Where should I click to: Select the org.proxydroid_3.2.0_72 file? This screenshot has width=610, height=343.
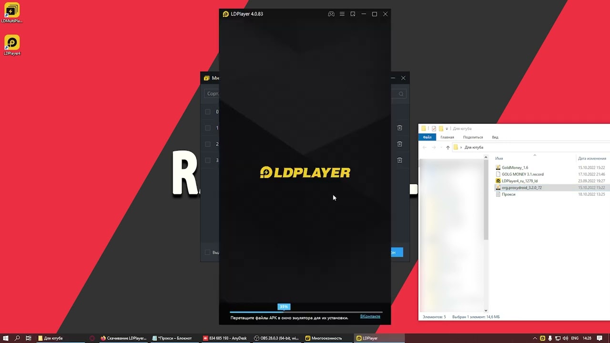click(x=521, y=188)
